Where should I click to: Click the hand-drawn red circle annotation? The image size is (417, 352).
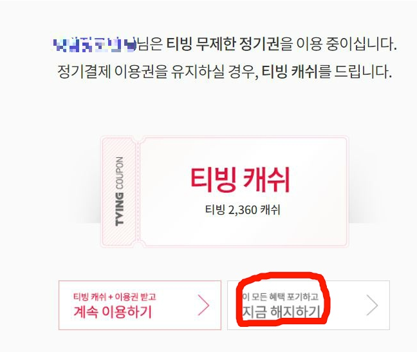pos(283,299)
